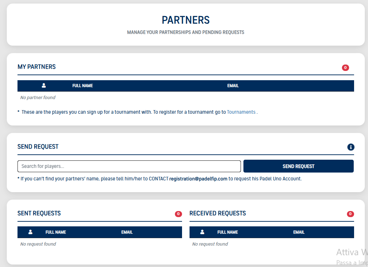
Task: Click the Full Name column header in My Partners
Action: [x=82, y=86]
